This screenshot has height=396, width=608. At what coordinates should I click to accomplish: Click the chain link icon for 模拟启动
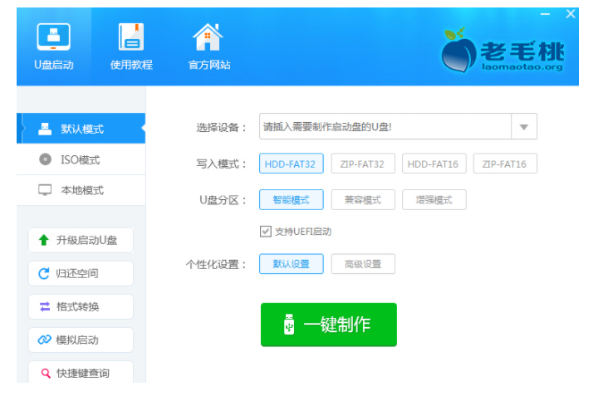pos(44,340)
